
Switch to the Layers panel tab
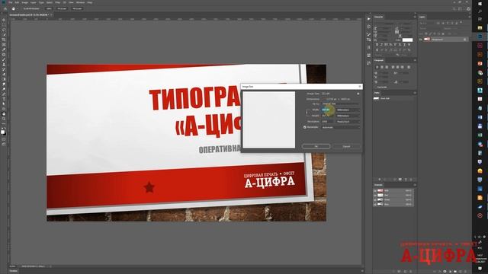tap(422, 17)
